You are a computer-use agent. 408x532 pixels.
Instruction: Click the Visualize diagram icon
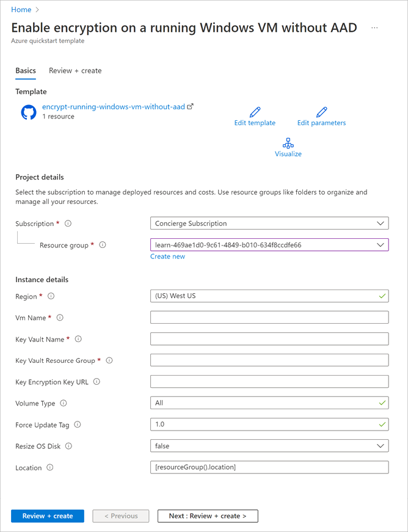tap(288, 143)
